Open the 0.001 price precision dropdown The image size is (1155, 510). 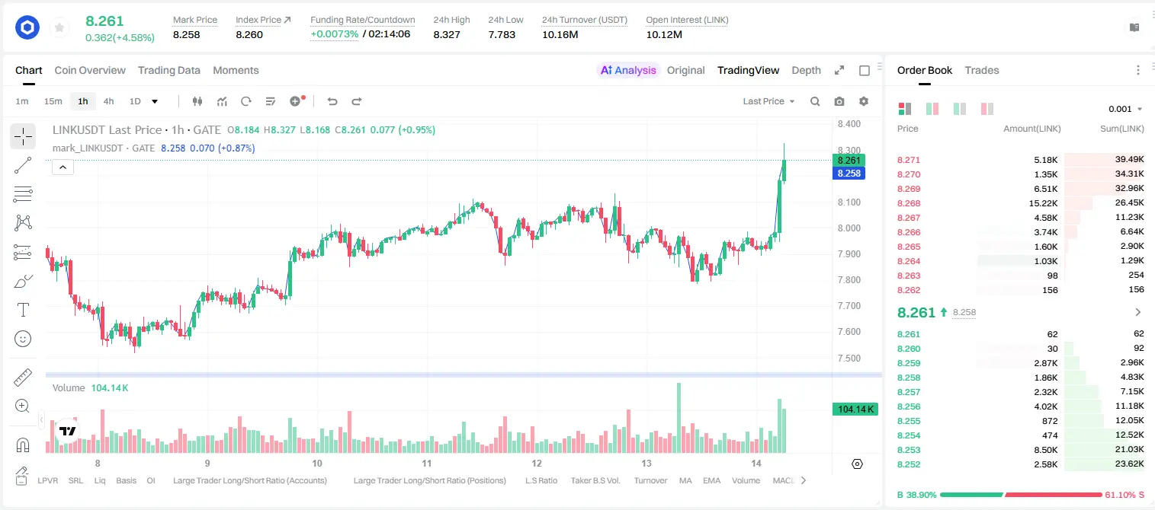pyautogui.click(x=1125, y=109)
